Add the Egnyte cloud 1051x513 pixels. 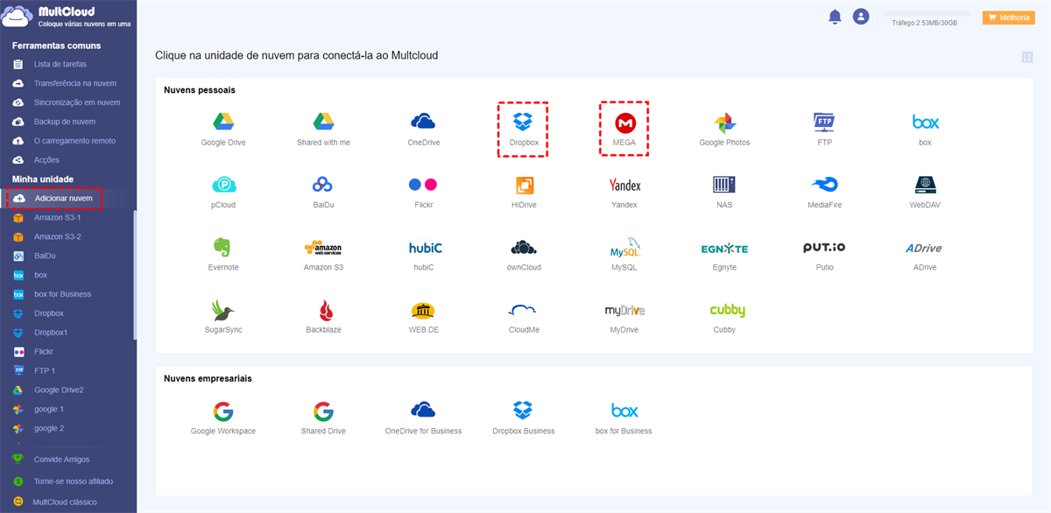tap(724, 254)
